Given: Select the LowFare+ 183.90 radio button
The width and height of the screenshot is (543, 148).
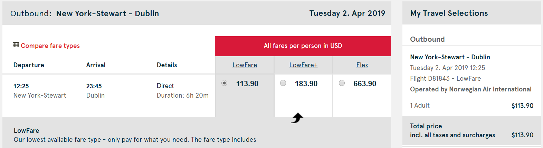Looking at the screenshot, I should [x=283, y=83].
